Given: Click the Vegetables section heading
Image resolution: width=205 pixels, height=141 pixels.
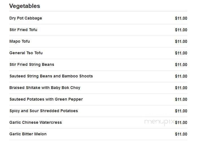Looking at the screenshot, I should (x=25, y=6).
